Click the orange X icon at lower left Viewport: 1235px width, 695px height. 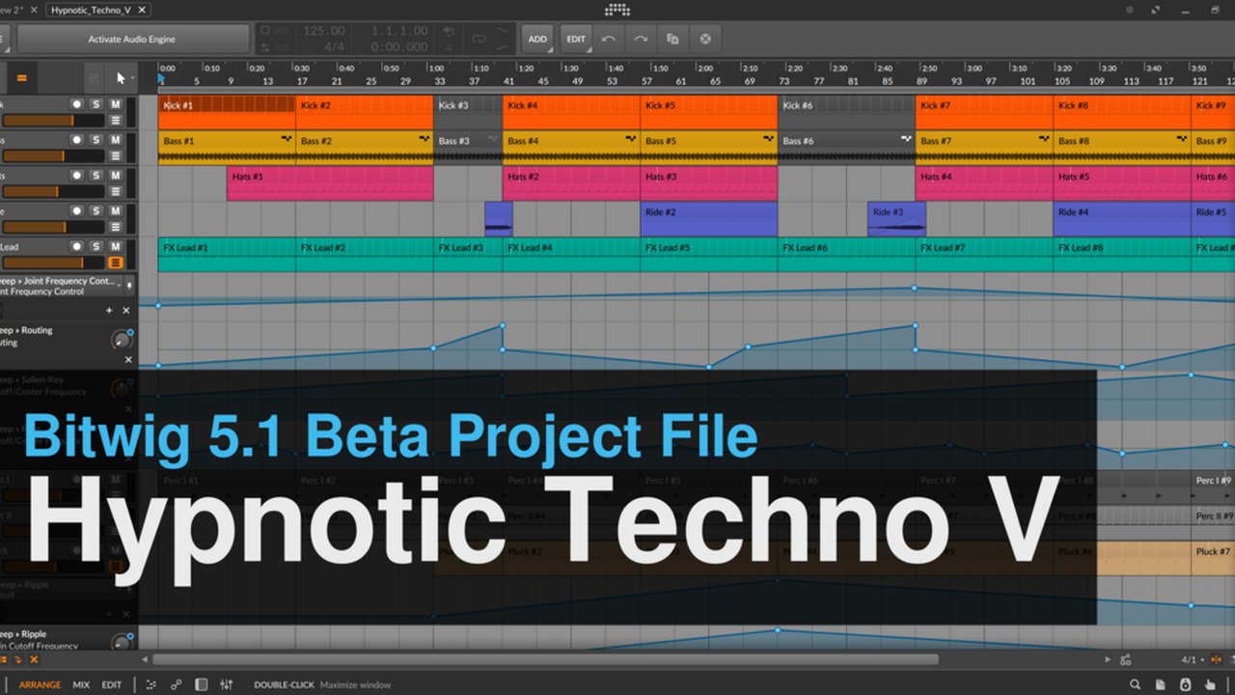34,659
